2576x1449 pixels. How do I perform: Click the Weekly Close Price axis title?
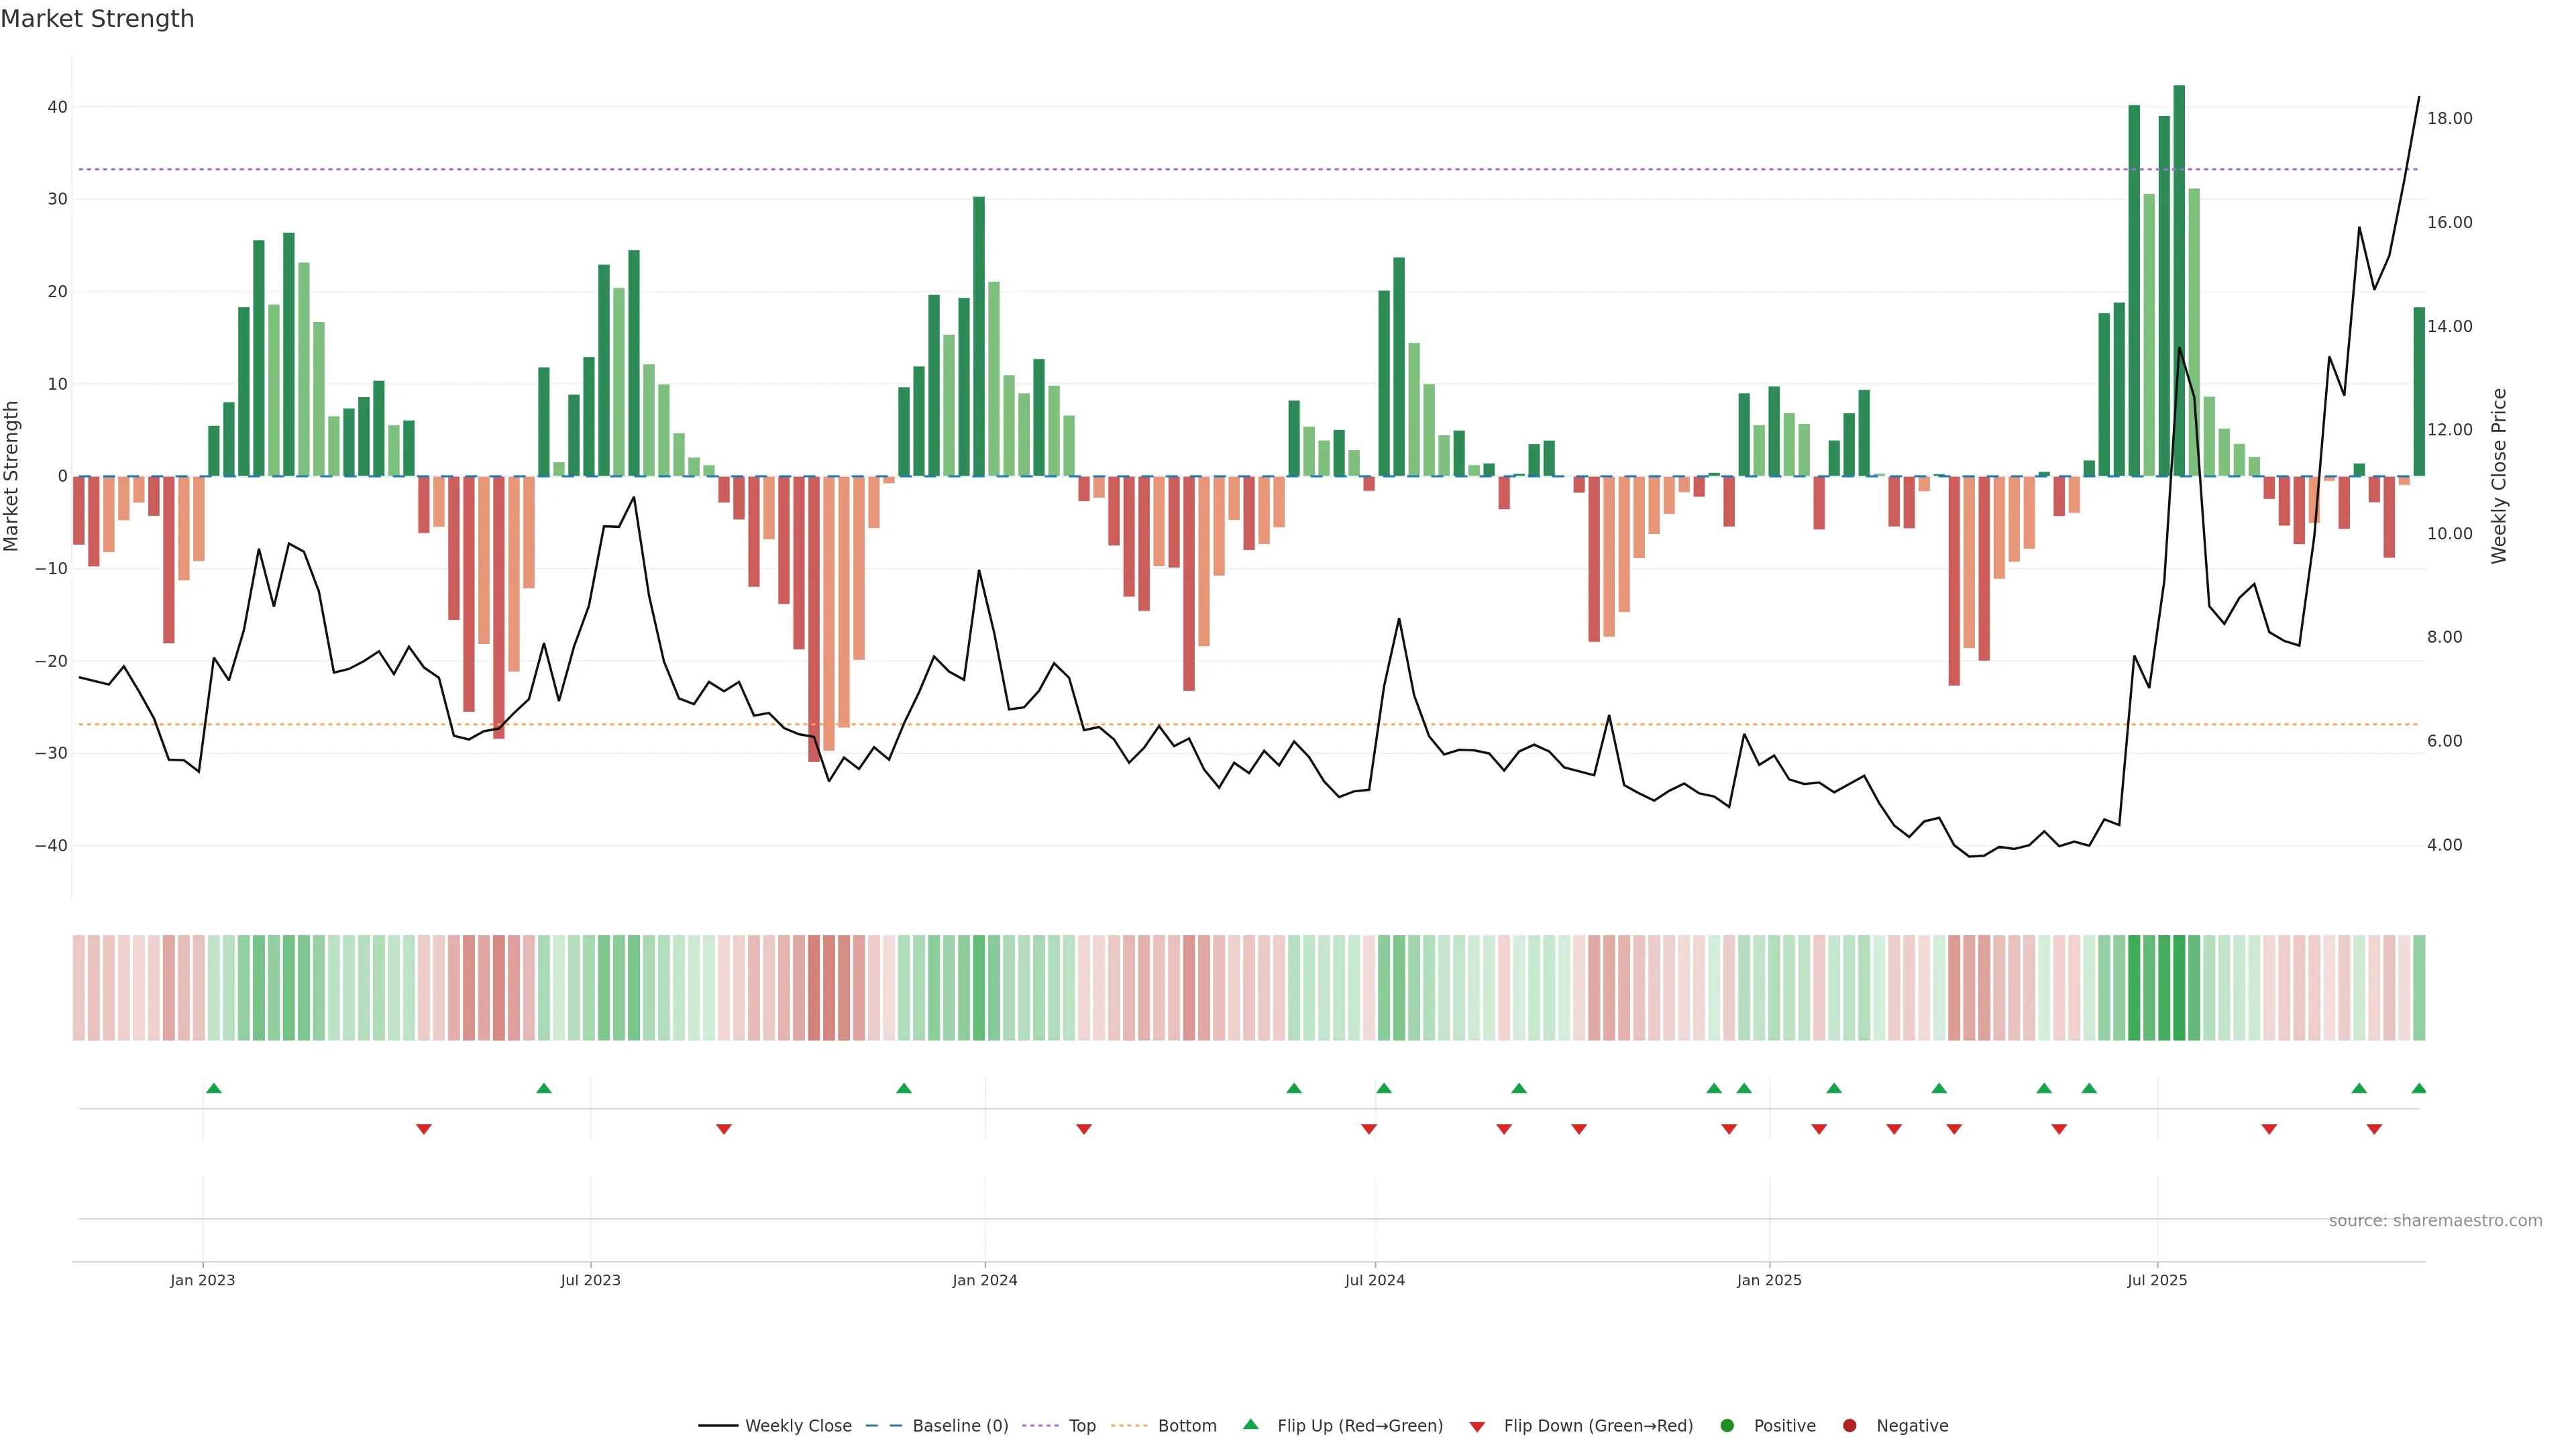point(2499,476)
